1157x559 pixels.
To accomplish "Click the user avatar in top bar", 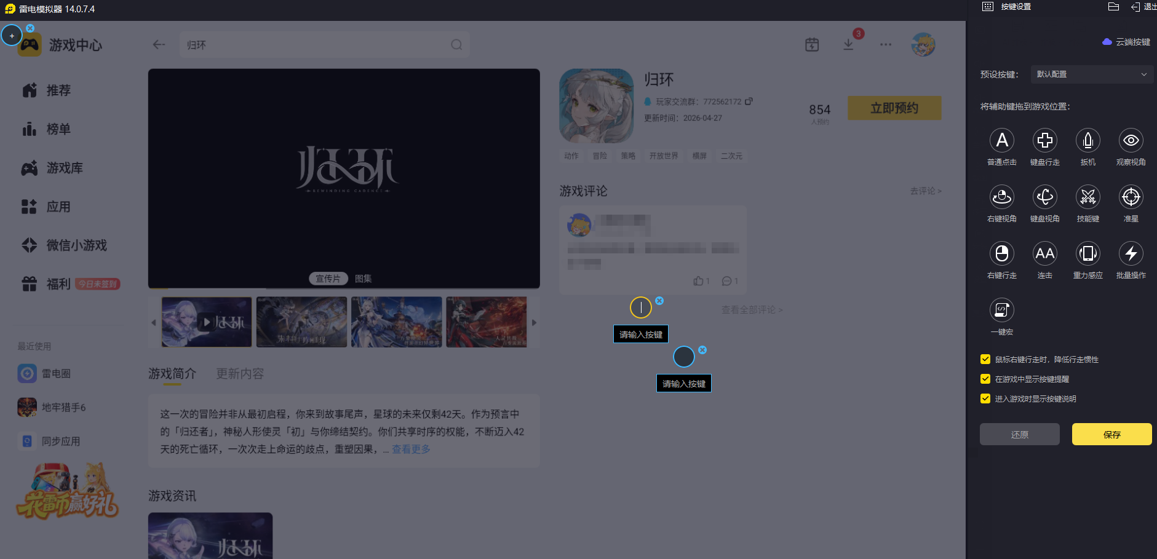I will tap(923, 44).
